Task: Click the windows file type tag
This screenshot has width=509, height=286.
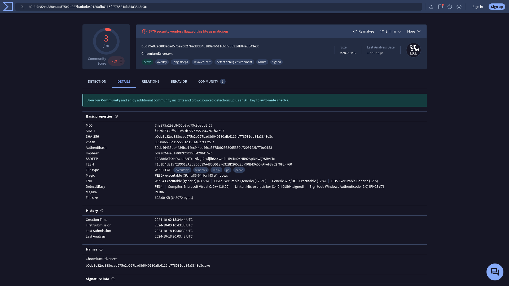Action: coord(201,170)
